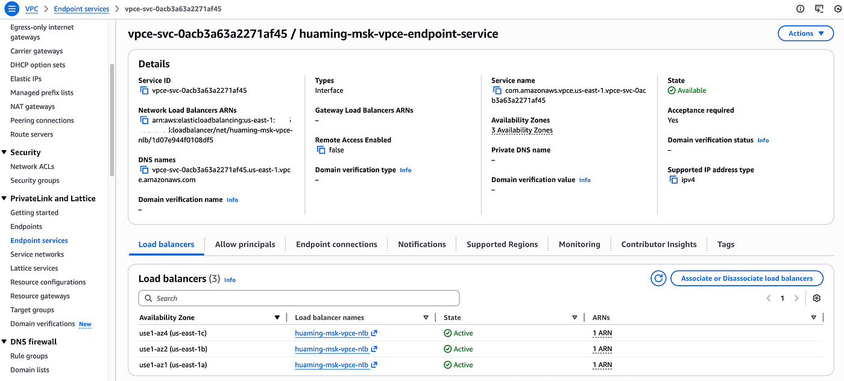Refresh the load balancers list
This screenshot has width=844, height=381.
(x=658, y=278)
